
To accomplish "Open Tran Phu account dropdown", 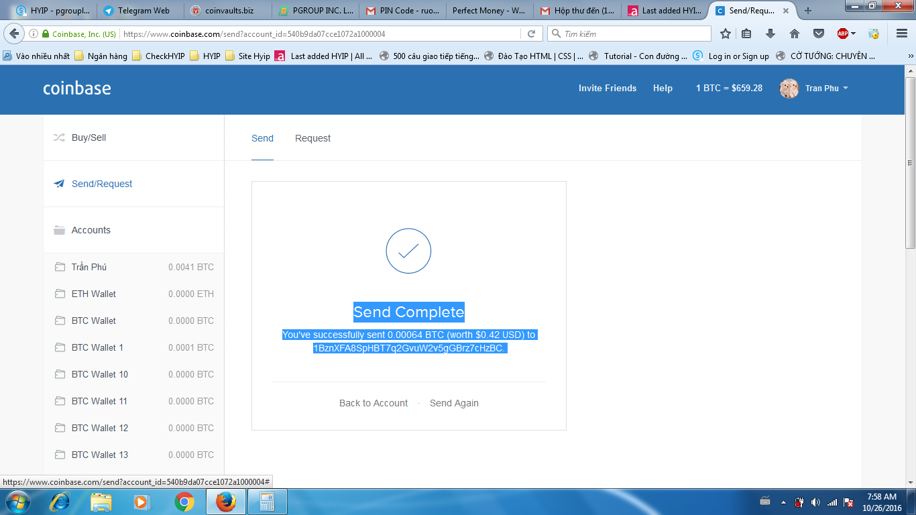I will click(x=827, y=89).
